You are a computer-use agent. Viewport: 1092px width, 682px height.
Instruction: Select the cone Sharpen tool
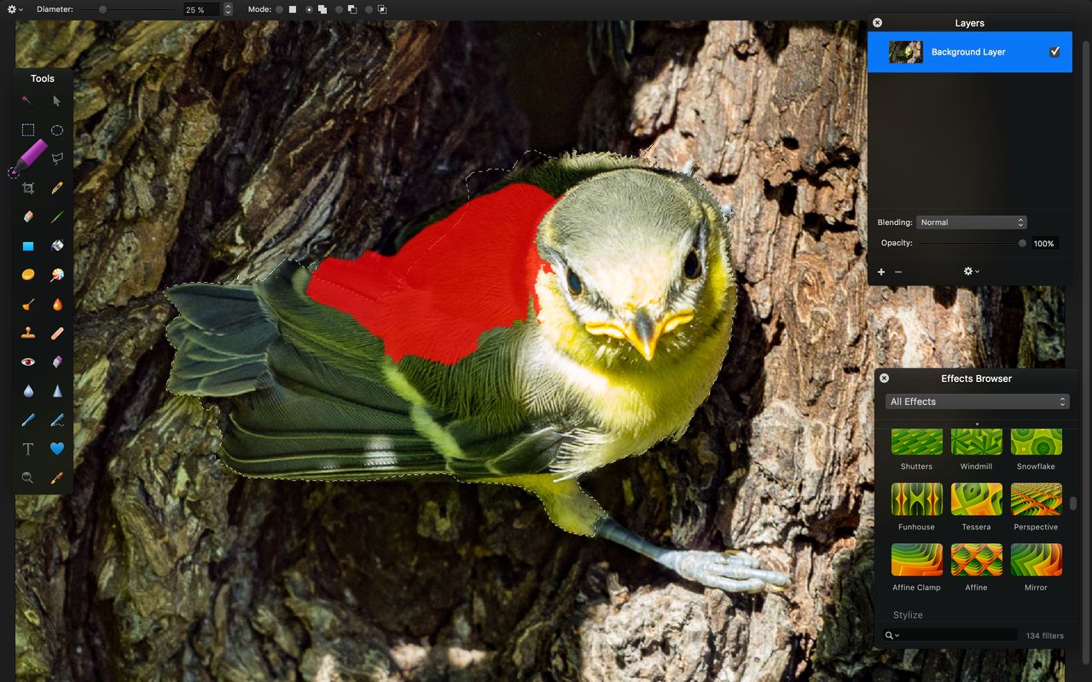coord(56,390)
